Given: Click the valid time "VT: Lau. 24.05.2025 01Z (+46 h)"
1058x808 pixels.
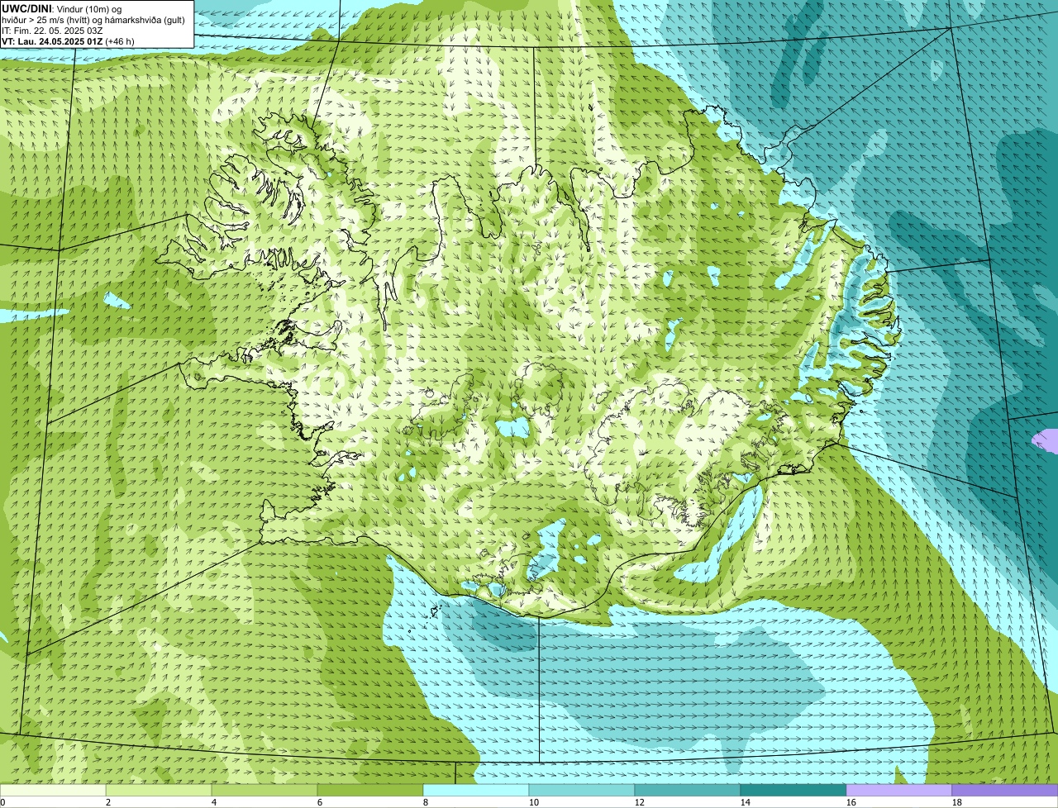Looking at the screenshot, I should coord(68,41).
